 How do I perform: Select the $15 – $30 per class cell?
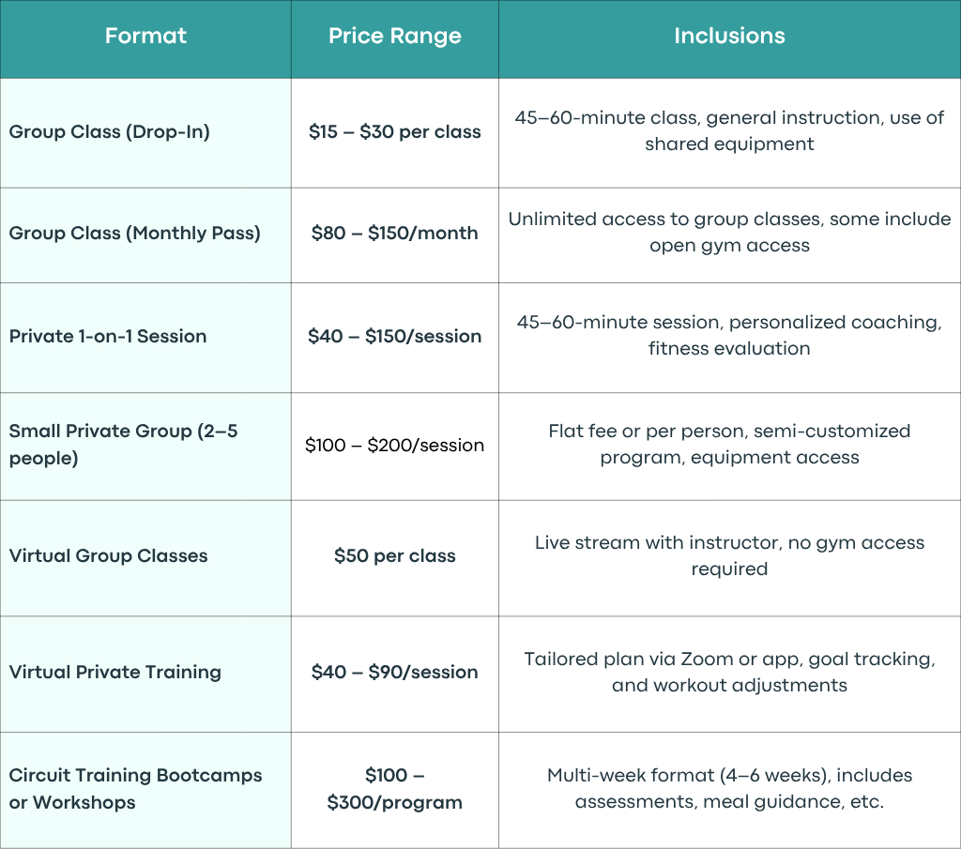[395, 131]
